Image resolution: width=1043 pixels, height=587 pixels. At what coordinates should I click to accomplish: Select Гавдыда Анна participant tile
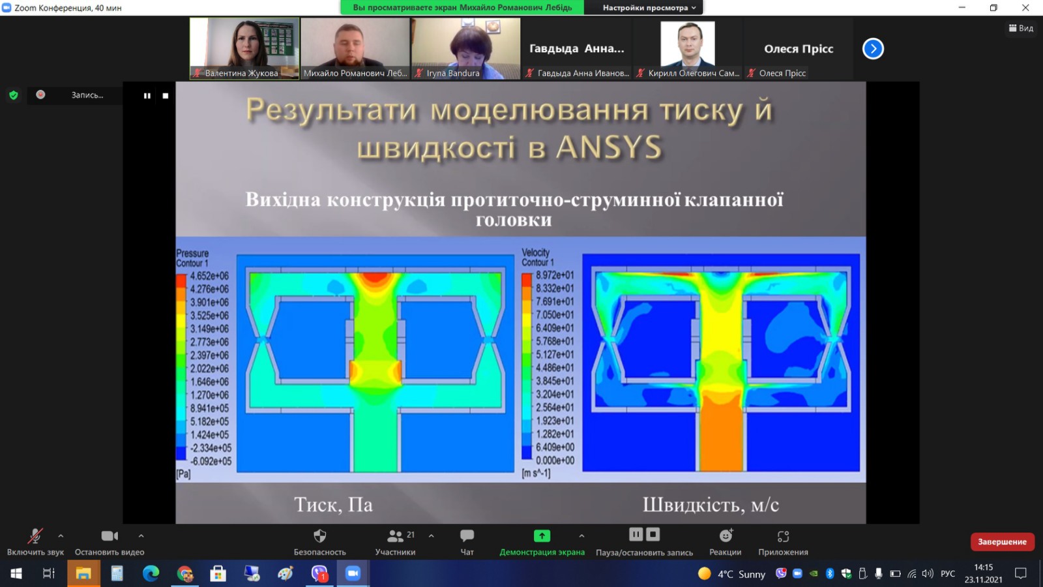click(577, 48)
